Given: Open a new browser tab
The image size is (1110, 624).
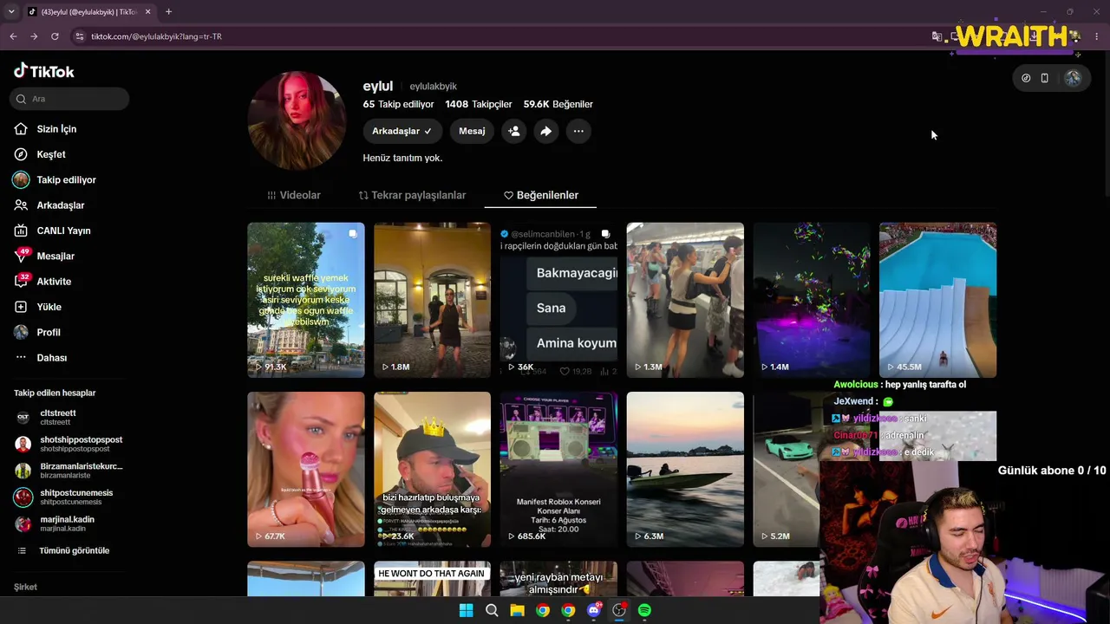Looking at the screenshot, I should coord(168,11).
